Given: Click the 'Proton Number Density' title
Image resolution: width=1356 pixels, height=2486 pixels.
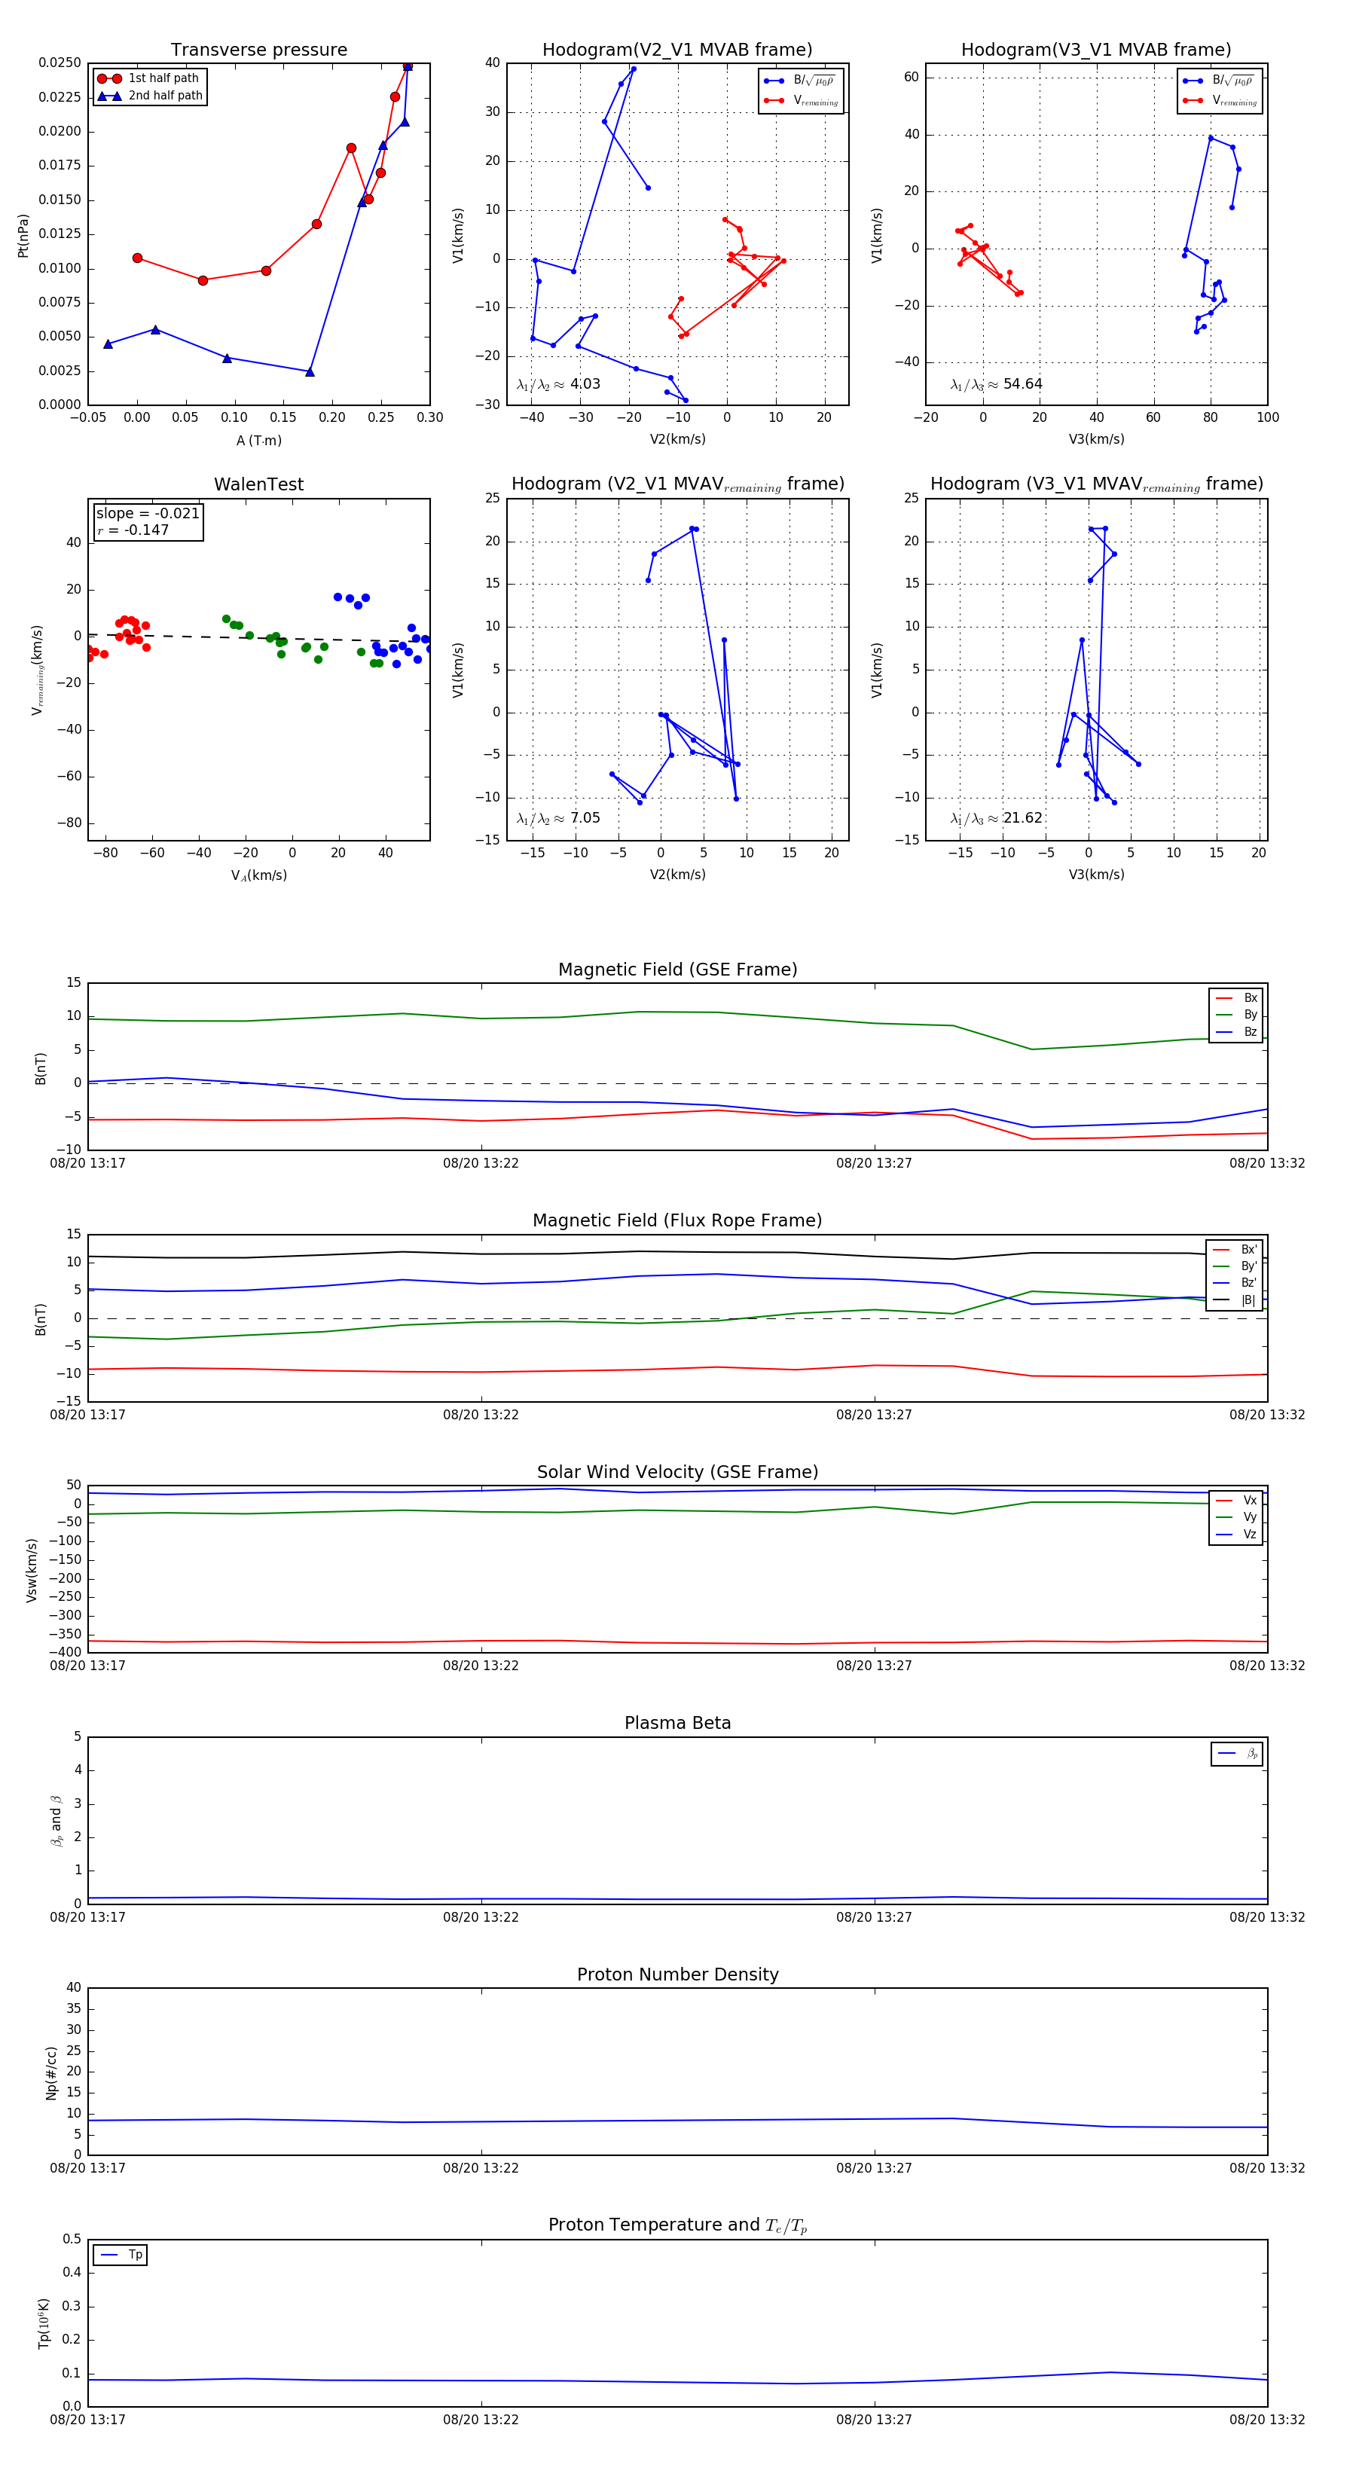Looking at the screenshot, I should click(677, 1974).
